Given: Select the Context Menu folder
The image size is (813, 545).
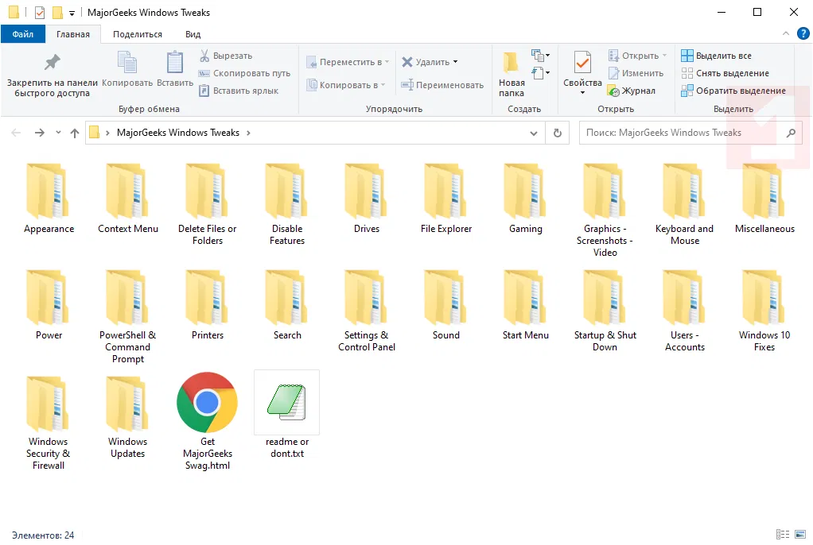Looking at the screenshot, I should click(127, 199).
